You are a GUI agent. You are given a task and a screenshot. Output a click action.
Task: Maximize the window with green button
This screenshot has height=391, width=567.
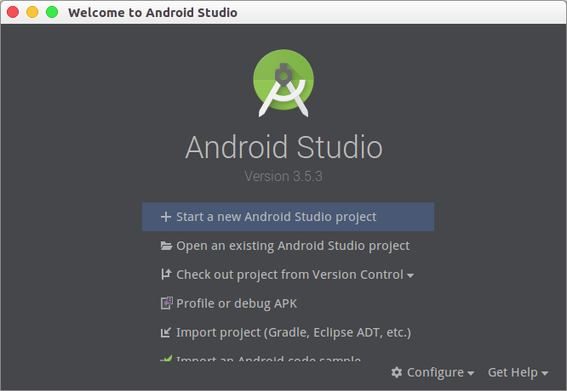pyautogui.click(x=52, y=12)
